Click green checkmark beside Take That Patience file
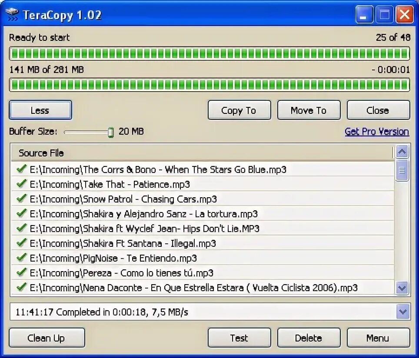This screenshot has width=419, height=358. coord(21,183)
